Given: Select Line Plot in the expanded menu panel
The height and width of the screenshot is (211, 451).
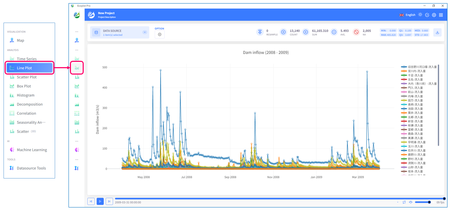Looking at the screenshot, I should 29,68.
